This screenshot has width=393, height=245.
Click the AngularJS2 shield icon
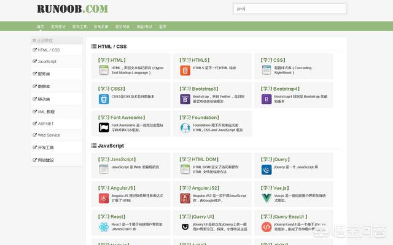pos(185,198)
